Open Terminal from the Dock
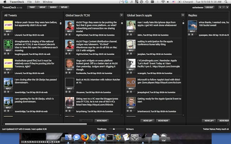This screenshot has width=231, height=144. tap(110, 137)
